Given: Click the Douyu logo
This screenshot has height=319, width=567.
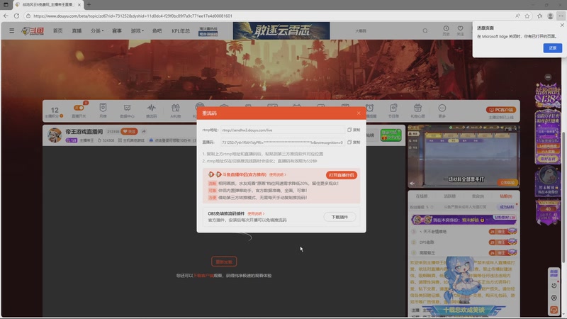Looking at the screenshot, I should (x=33, y=31).
